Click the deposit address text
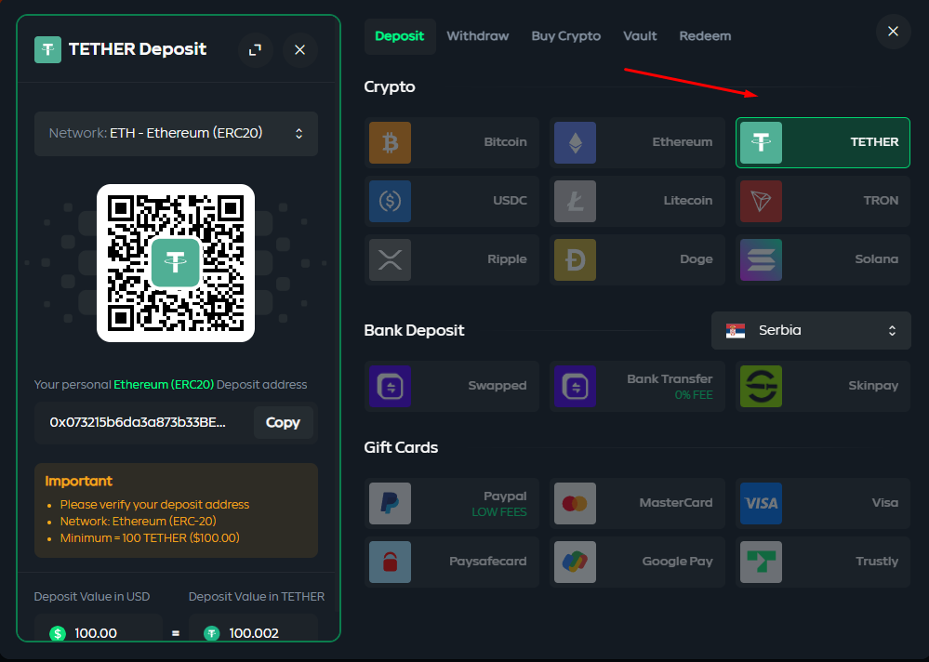The image size is (929, 662). point(138,422)
